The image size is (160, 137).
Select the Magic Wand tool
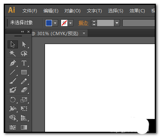pos(13,53)
